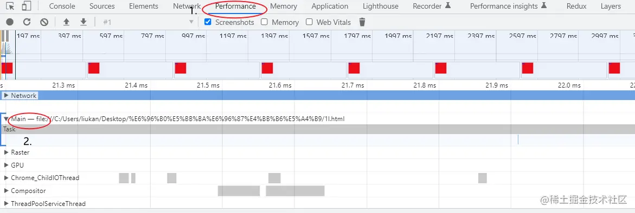Click the load profile upload icon

pos(66,22)
